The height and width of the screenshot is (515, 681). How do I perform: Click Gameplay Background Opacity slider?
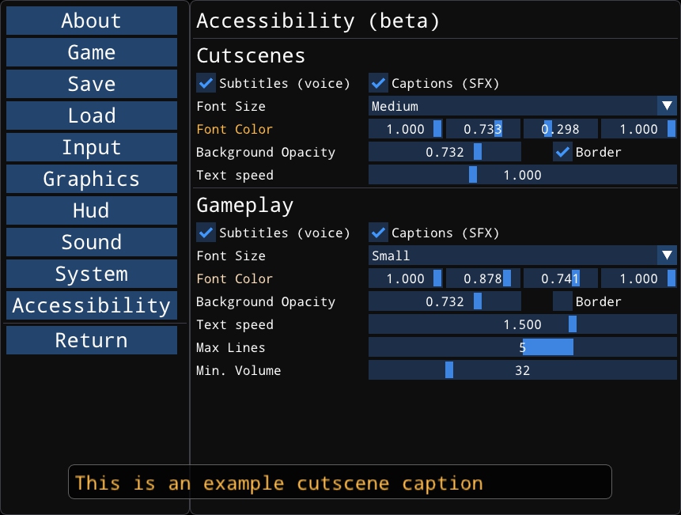point(445,301)
